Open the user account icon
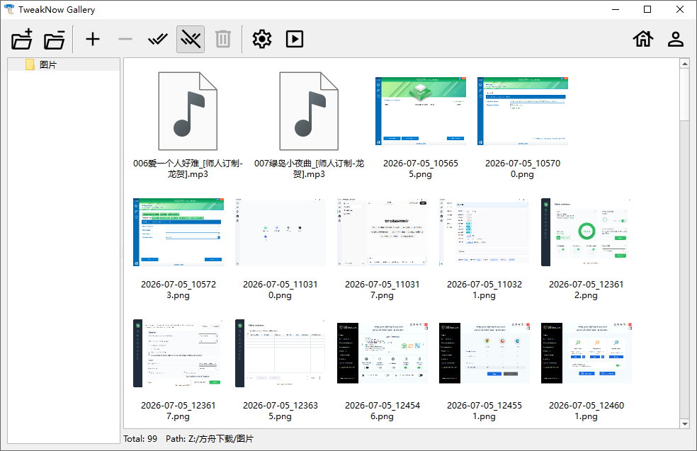The image size is (697, 451). tap(676, 39)
